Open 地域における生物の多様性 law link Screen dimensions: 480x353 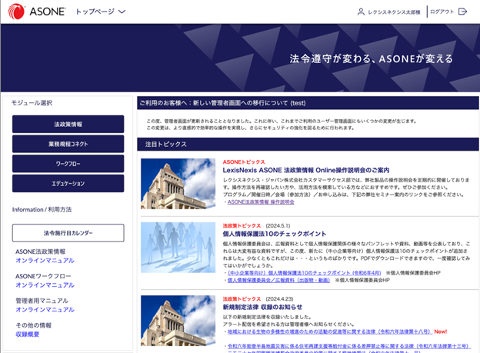point(329,331)
